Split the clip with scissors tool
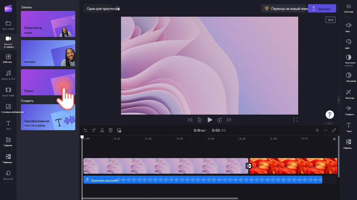 pos(102,130)
